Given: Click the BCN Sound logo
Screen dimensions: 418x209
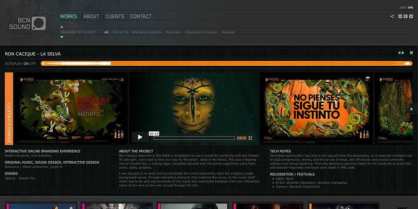Looking at the screenshot, I should (28, 23).
